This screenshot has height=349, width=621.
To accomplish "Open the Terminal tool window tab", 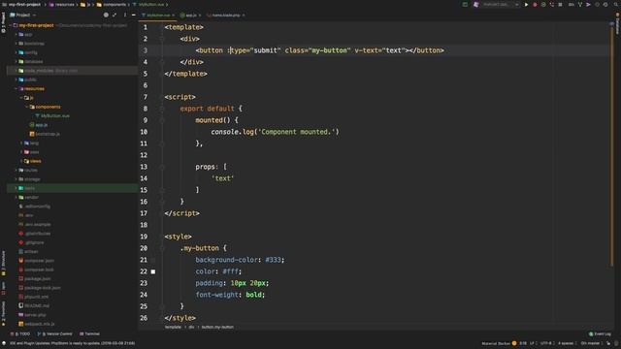I will (x=89, y=333).
